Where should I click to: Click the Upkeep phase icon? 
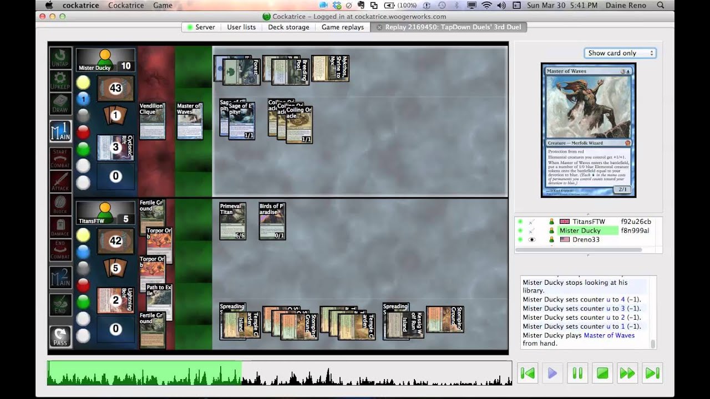pos(60,80)
